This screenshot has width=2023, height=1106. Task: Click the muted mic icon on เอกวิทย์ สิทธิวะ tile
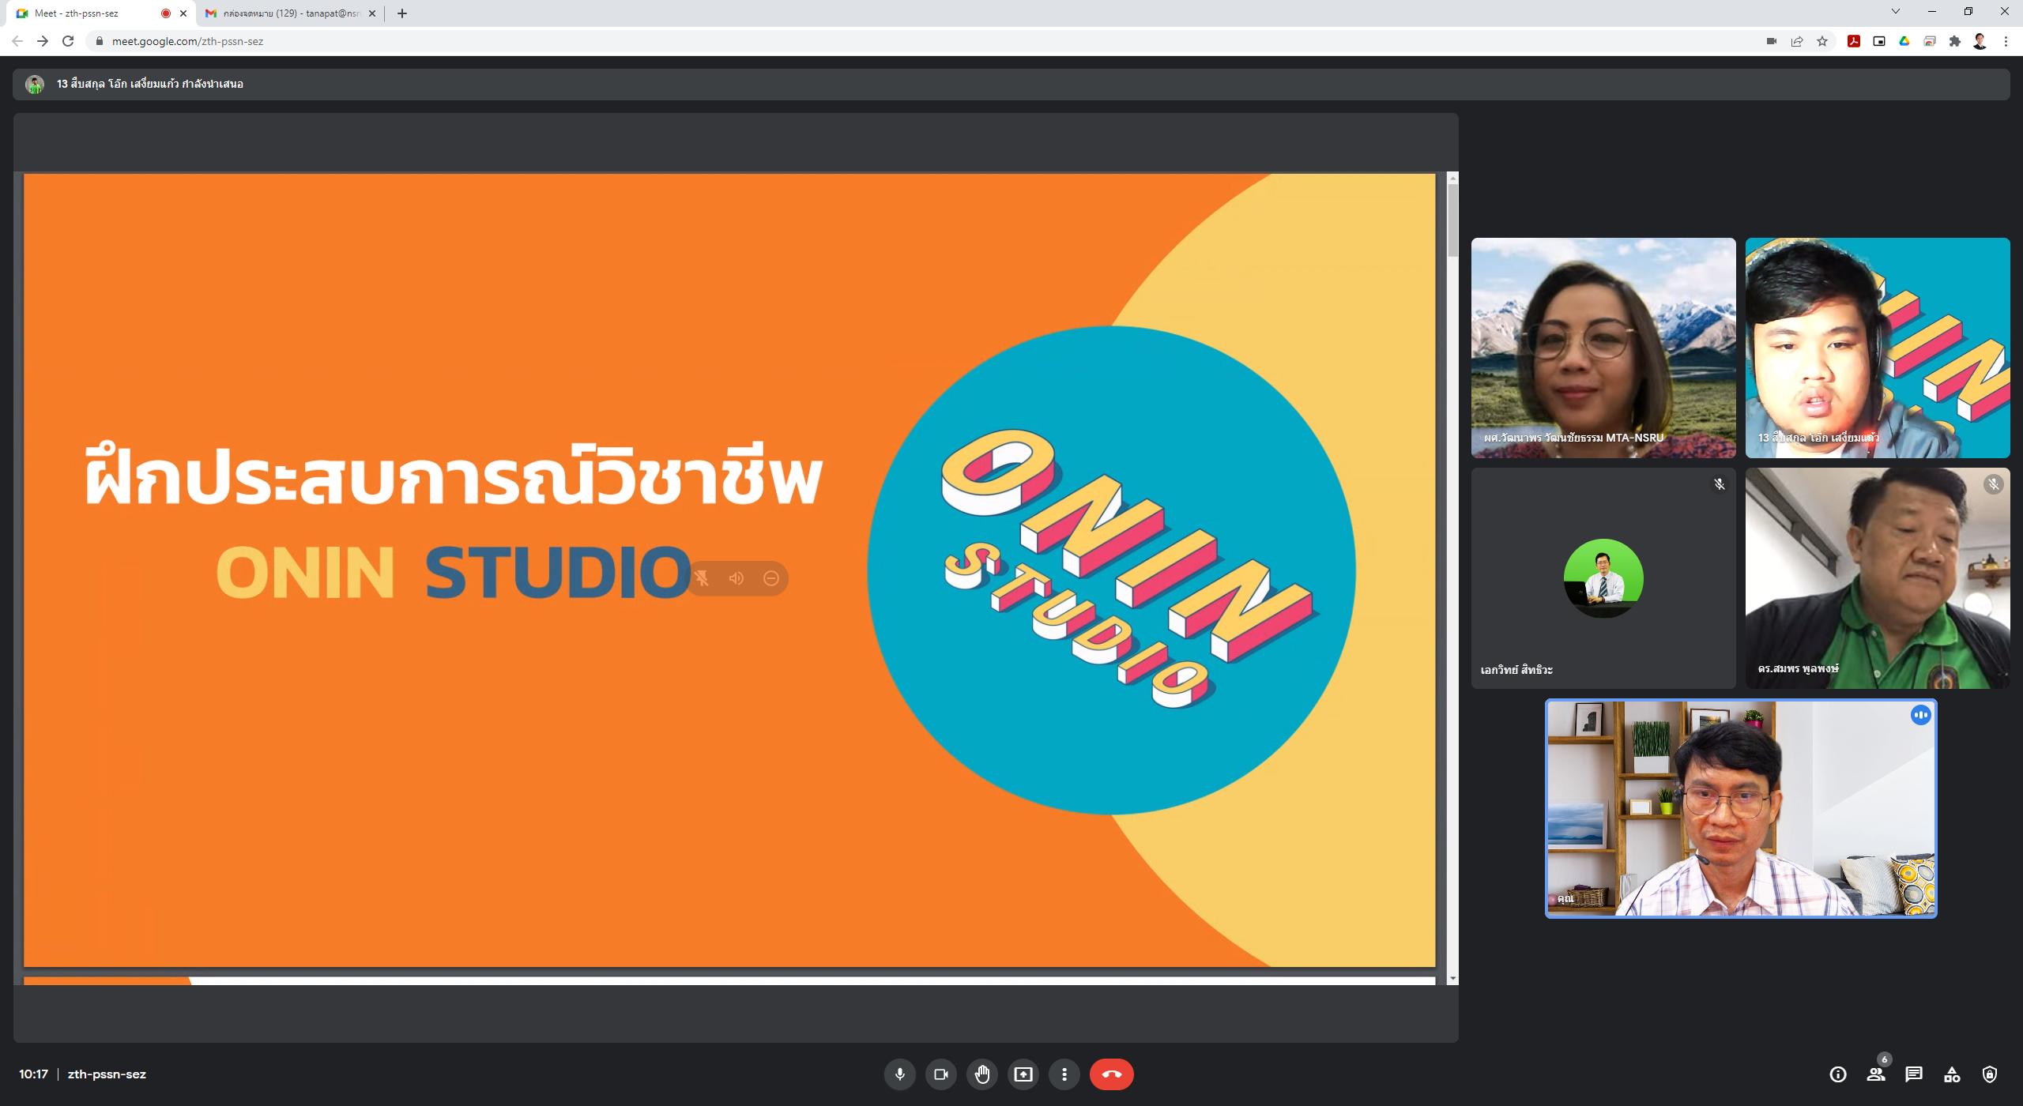pyautogui.click(x=1720, y=484)
